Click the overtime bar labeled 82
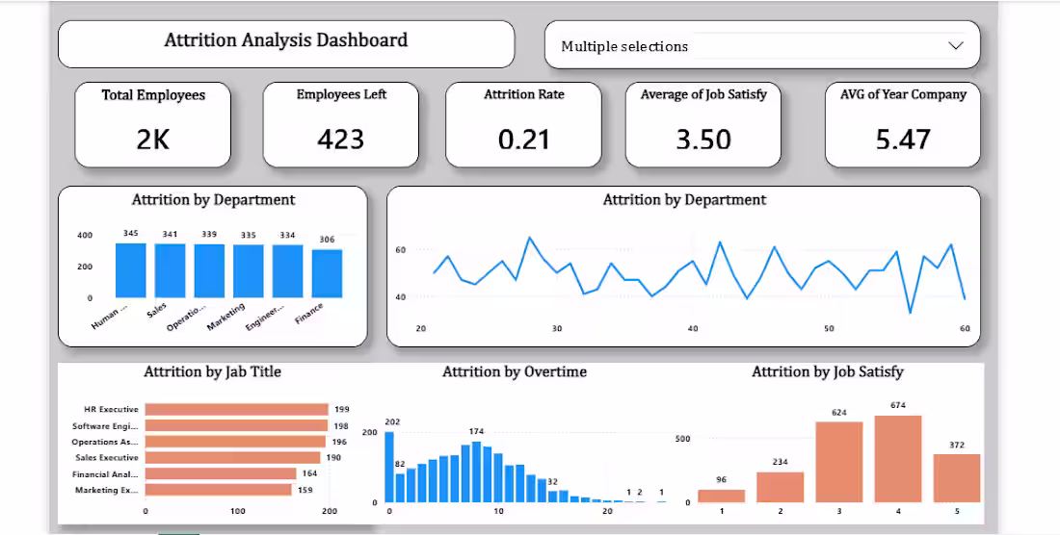The height and width of the screenshot is (535, 1060). point(400,488)
